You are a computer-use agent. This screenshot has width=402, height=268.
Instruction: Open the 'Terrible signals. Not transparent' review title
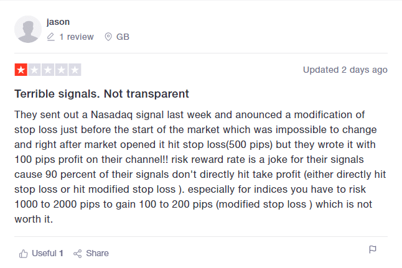[x=101, y=94]
